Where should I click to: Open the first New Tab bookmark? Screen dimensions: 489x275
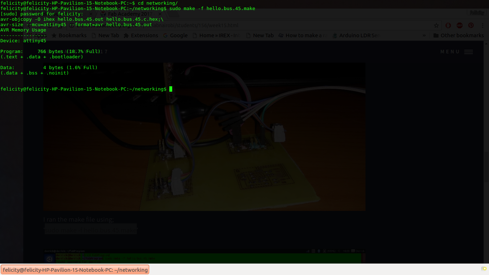click(105, 35)
